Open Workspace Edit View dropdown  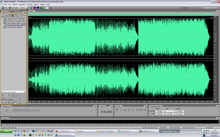pos(204,8)
